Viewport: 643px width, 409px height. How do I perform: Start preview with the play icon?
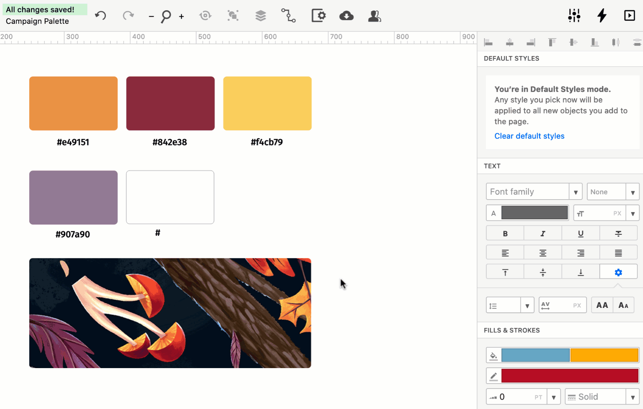(629, 16)
